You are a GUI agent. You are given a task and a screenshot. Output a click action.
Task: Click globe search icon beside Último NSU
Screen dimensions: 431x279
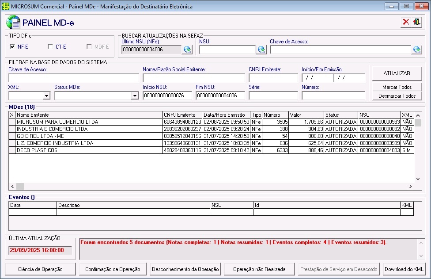(x=187, y=50)
